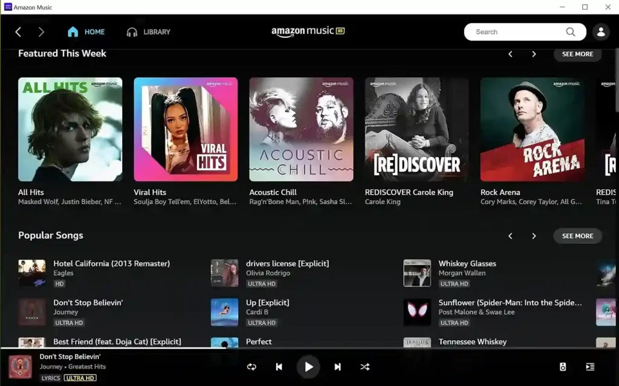The width and height of the screenshot is (619, 386).
Task: Click See More for Popular Songs
Action: tap(577, 236)
